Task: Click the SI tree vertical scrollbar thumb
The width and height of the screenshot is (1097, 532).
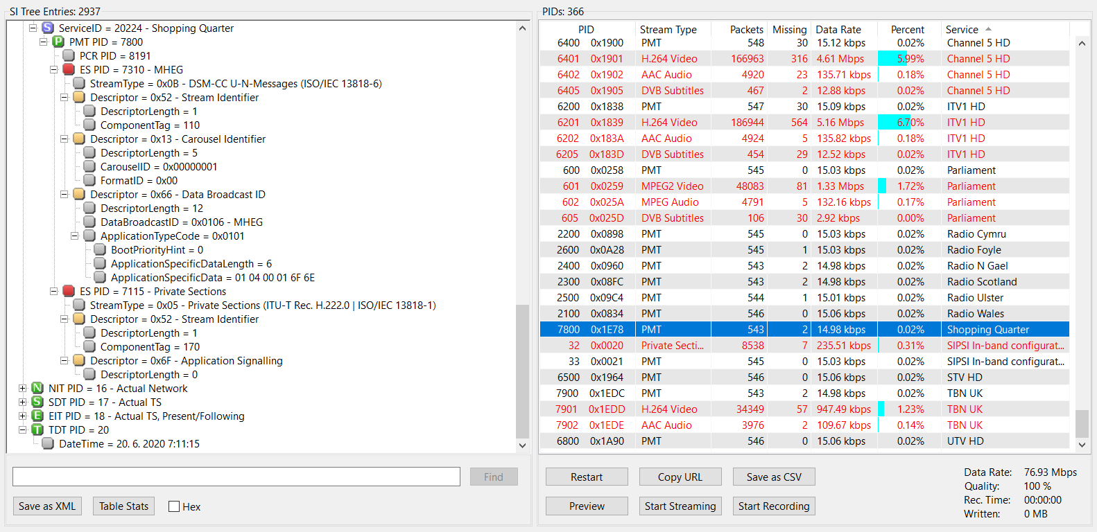Action: pos(523,371)
